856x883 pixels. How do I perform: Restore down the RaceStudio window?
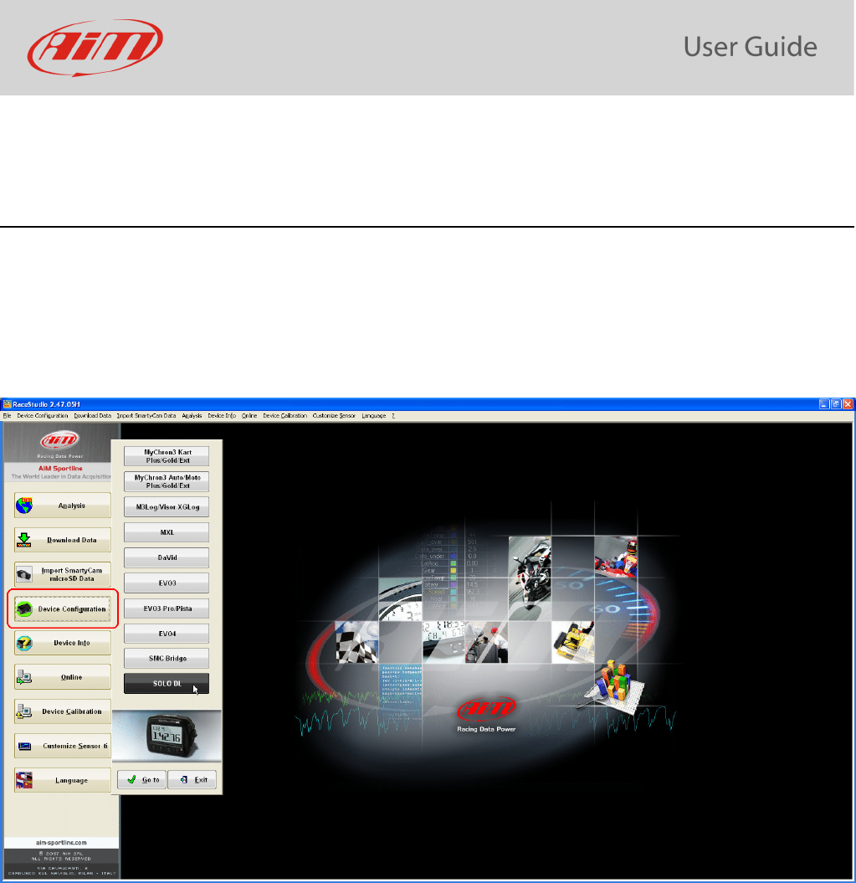click(x=836, y=404)
